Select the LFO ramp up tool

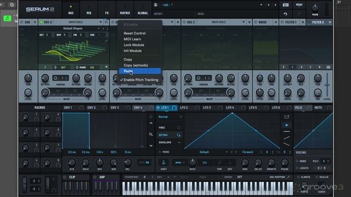click(x=286, y=138)
